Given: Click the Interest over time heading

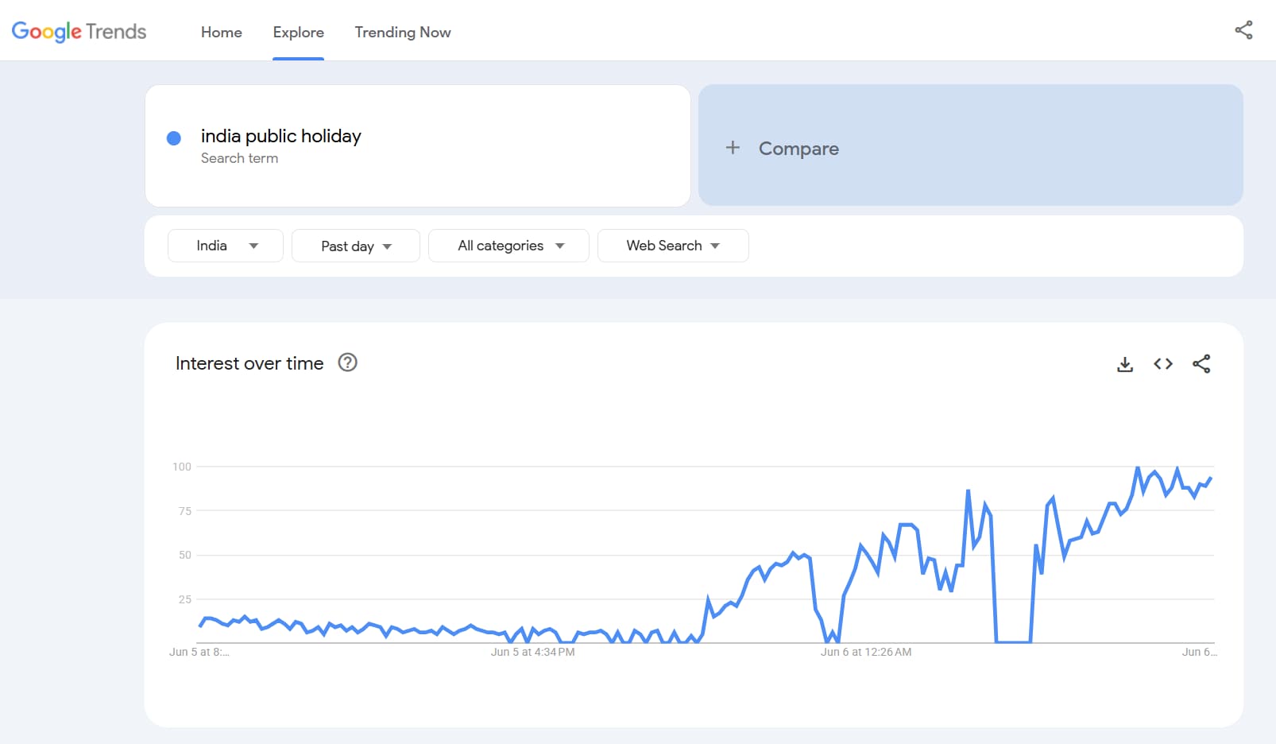Looking at the screenshot, I should [249, 363].
